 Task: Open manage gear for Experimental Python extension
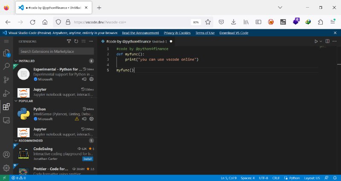pos(92,79)
